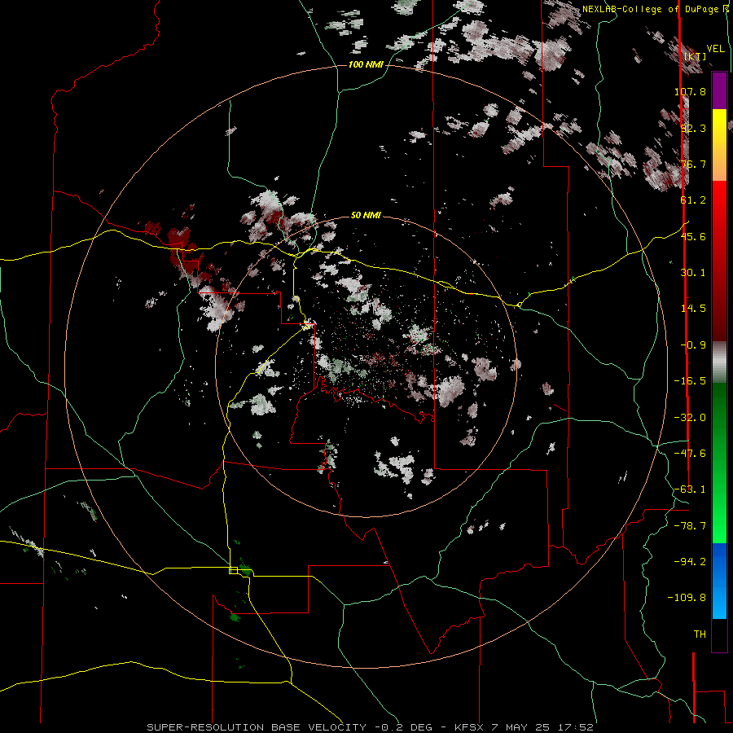Click the blue segment of velocity color bar
Viewport: 733px width, 733px height.
[719, 581]
